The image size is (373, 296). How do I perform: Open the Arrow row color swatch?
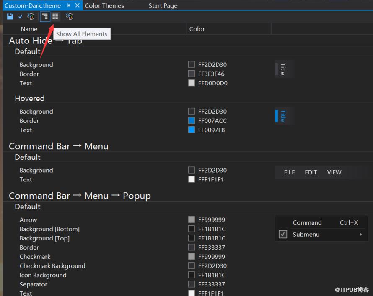point(192,219)
